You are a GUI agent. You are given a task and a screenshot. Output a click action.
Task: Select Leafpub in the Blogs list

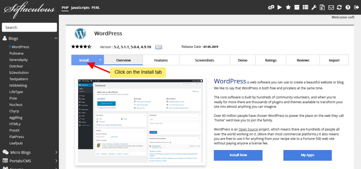pos(16,143)
